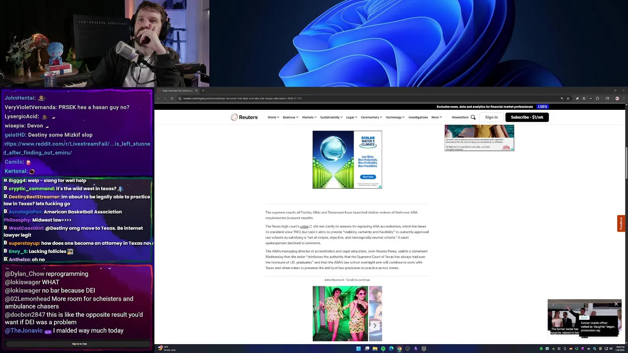628x353 pixels.
Task: Click username superstayup in chat
Action: point(24,243)
